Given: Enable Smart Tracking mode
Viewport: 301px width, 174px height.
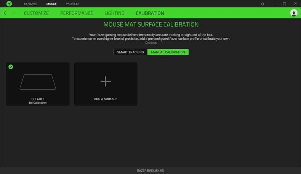Looking at the screenshot, I should pyautogui.click(x=130, y=52).
